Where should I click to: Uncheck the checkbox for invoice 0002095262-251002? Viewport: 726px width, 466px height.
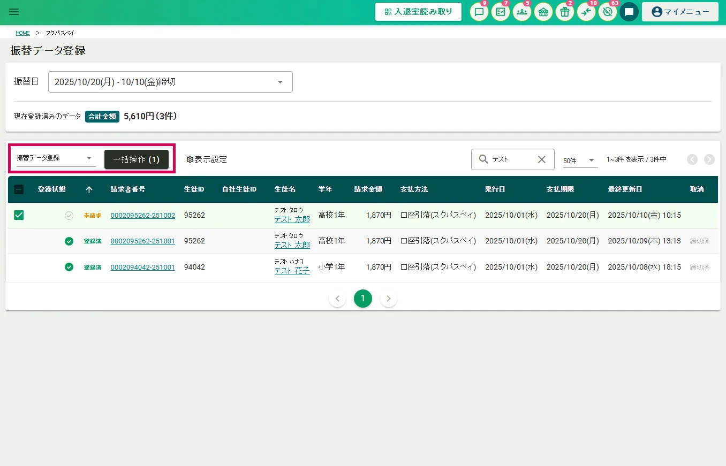[19, 215]
